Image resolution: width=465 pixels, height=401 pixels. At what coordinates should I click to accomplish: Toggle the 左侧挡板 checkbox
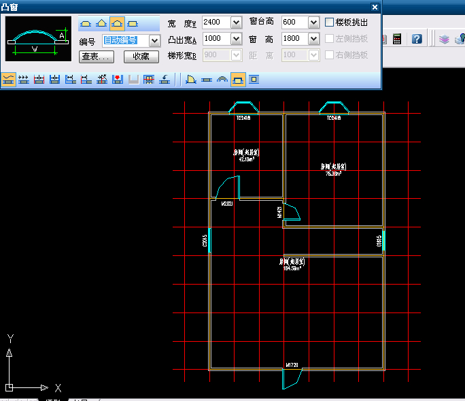330,39
